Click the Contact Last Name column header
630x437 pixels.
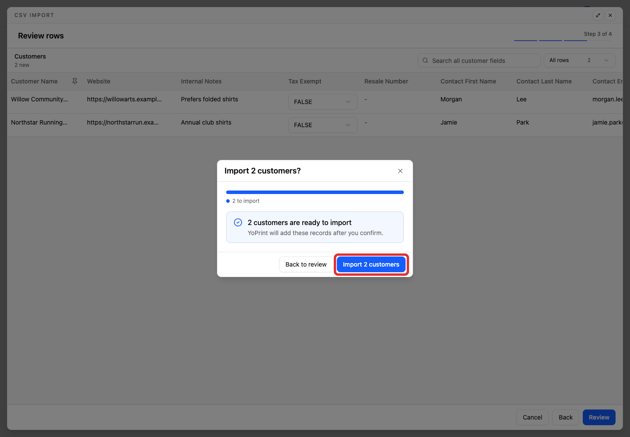coord(544,81)
